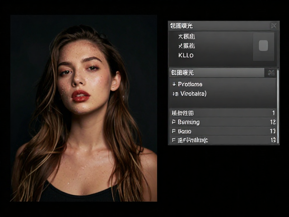The height and width of the screenshot is (217, 289).
Task: Click the rounded gray swatch in the top panel
Action: (x=263, y=46)
